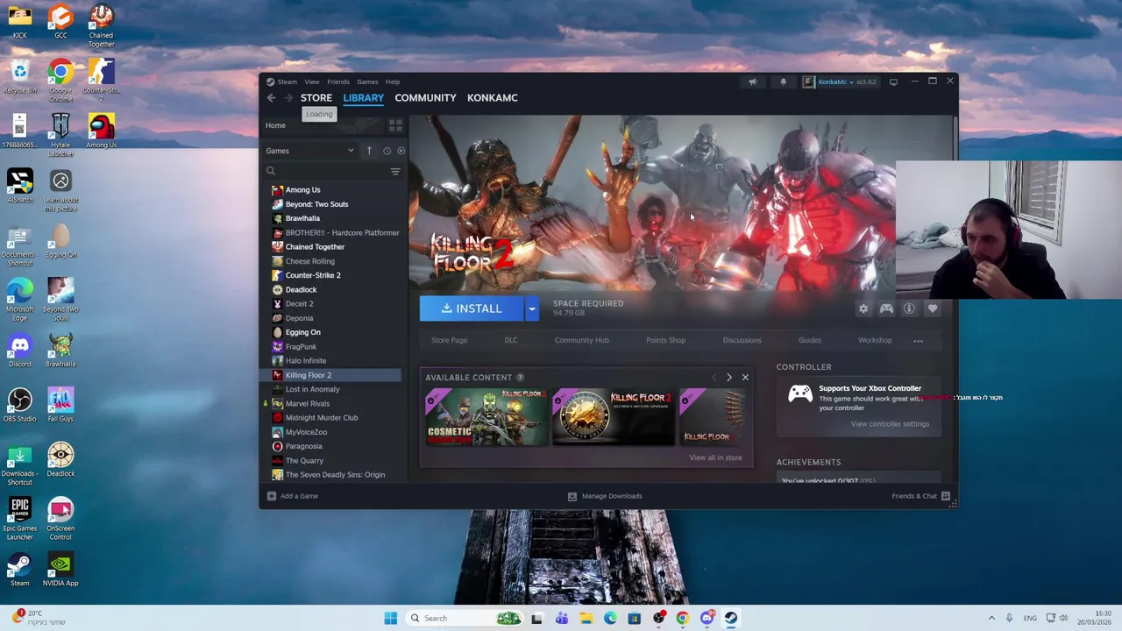Open the Steam notifications bell
The image size is (1122, 631).
(783, 82)
